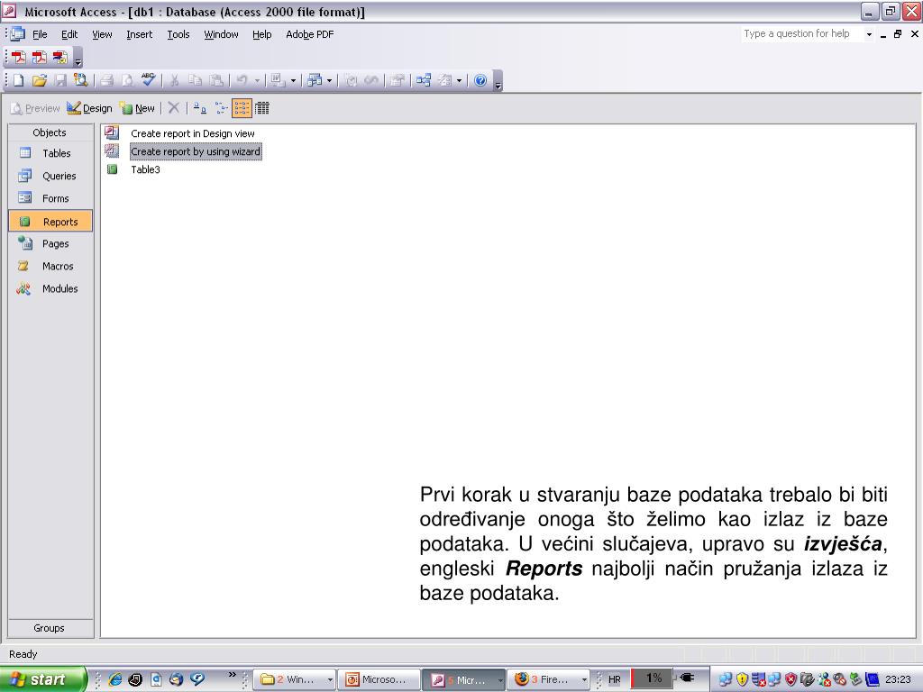Launch Create report by using wizard
Screen dimensions: 923x692
coord(196,151)
